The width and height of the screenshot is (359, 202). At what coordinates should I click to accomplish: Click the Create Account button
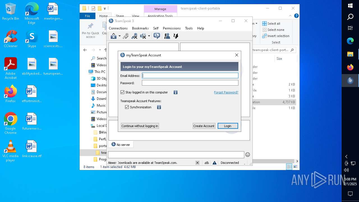pyautogui.click(x=204, y=126)
